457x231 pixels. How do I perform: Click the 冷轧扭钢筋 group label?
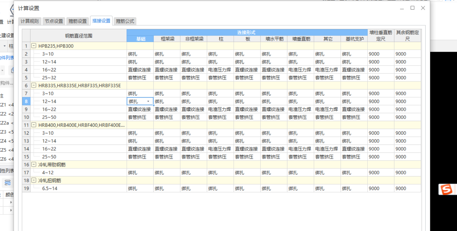tap(50, 180)
